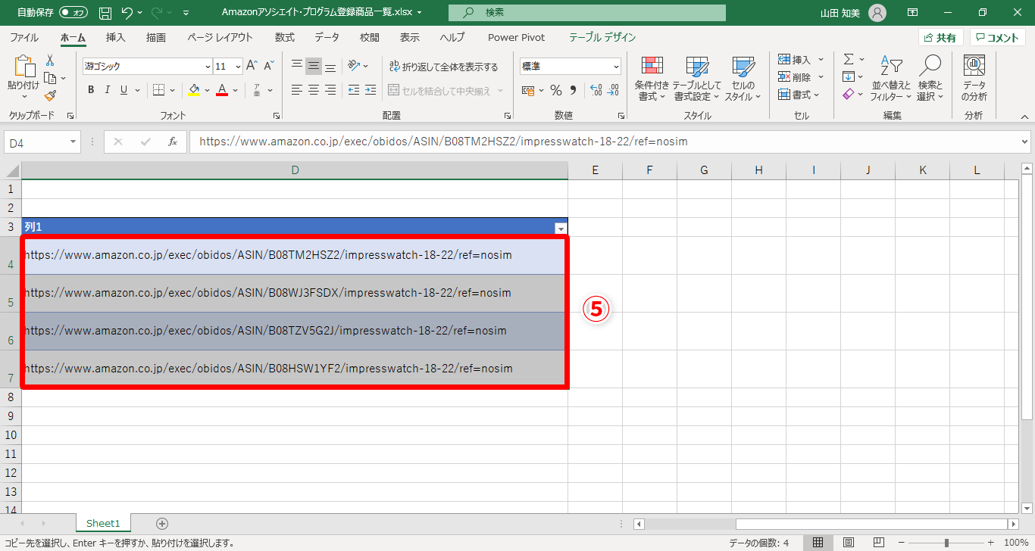Decrease the cell indent
The width and height of the screenshot is (1035, 551).
click(354, 90)
